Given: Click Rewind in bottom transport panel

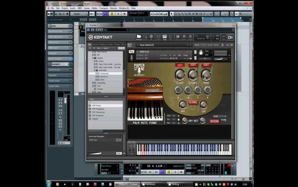Looking at the screenshot, I should [150, 172].
